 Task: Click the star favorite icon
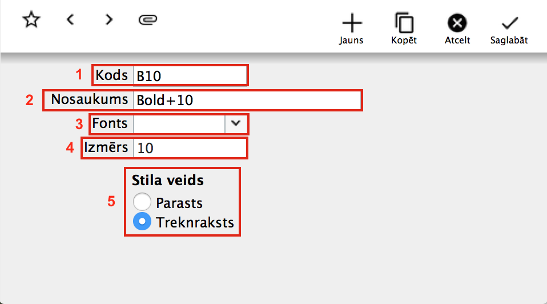[x=31, y=20]
